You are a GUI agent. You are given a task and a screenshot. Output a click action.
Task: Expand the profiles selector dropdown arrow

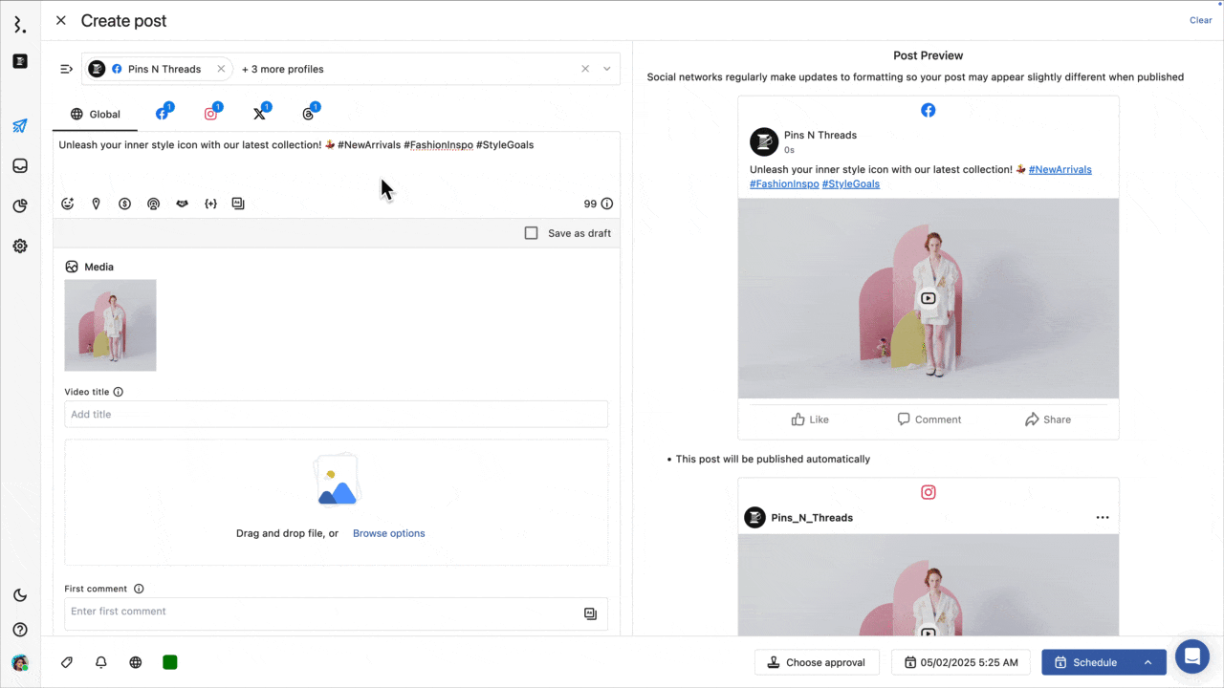click(x=606, y=69)
